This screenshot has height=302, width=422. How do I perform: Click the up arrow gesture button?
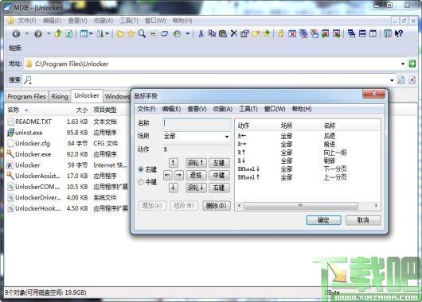[174, 163]
